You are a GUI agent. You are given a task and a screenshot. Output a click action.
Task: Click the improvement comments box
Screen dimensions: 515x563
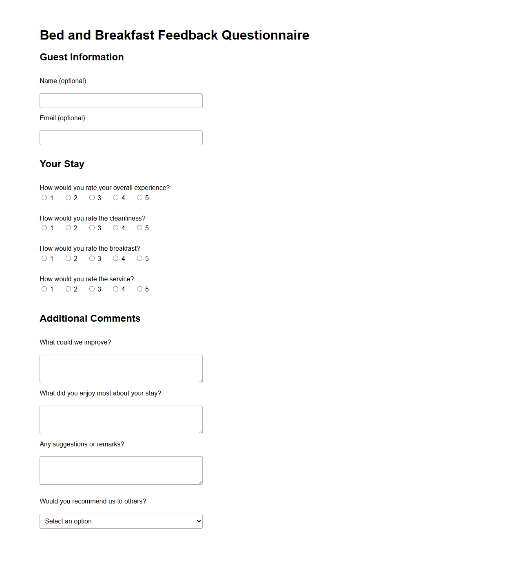tap(121, 369)
